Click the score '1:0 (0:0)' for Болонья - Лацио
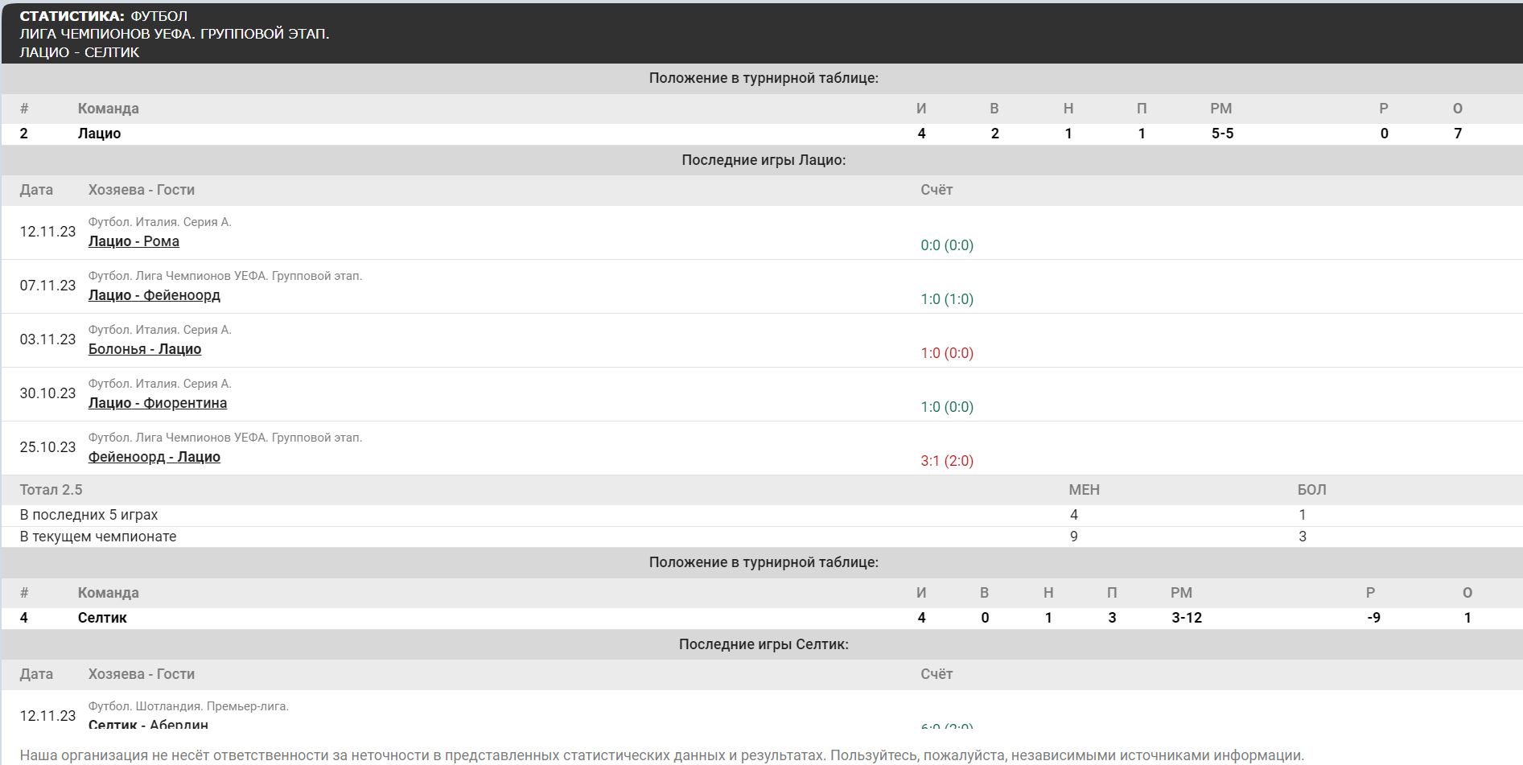The image size is (1523, 765). (x=947, y=353)
